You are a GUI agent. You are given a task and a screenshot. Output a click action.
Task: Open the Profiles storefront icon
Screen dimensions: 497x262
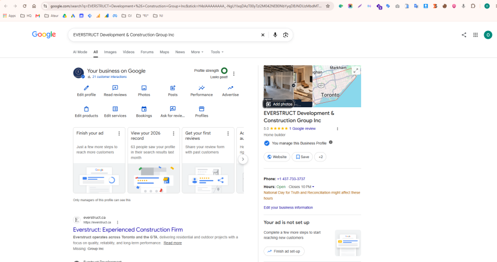[x=202, y=109]
